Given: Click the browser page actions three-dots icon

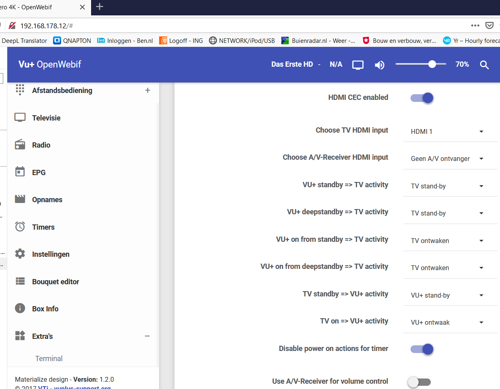Looking at the screenshot, I should [x=475, y=25].
